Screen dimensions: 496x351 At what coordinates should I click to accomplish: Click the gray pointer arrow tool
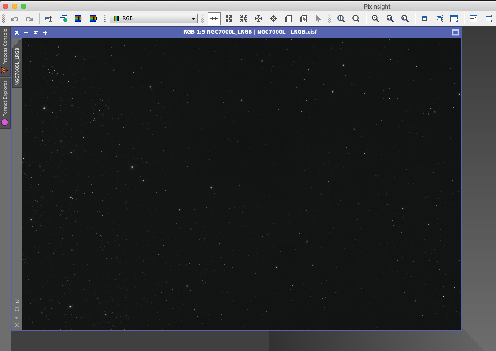(x=318, y=18)
